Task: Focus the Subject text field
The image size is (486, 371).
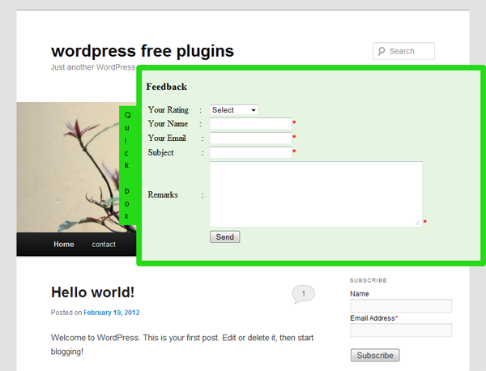Action: click(x=250, y=152)
